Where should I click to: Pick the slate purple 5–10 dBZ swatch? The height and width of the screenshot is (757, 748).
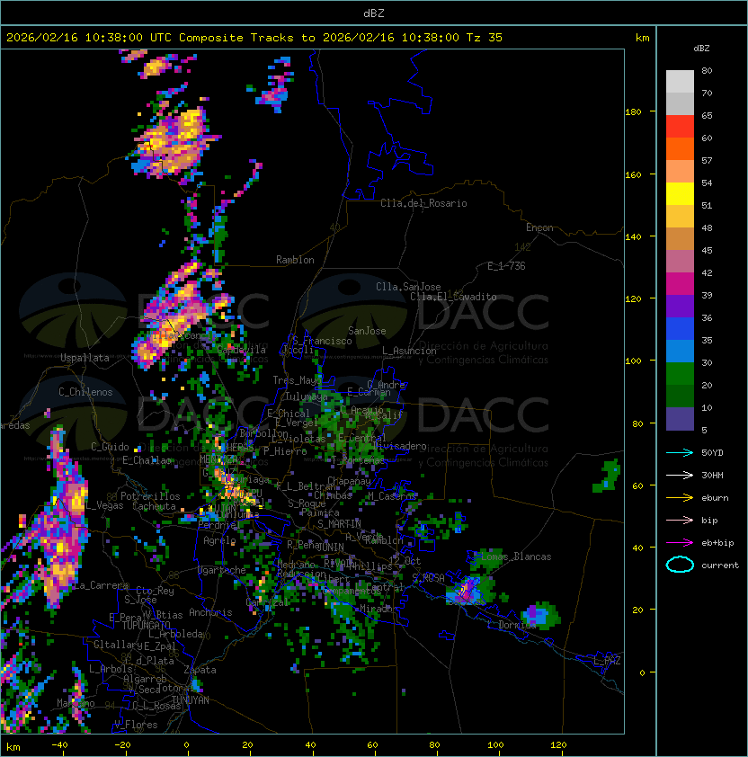coord(680,419)
